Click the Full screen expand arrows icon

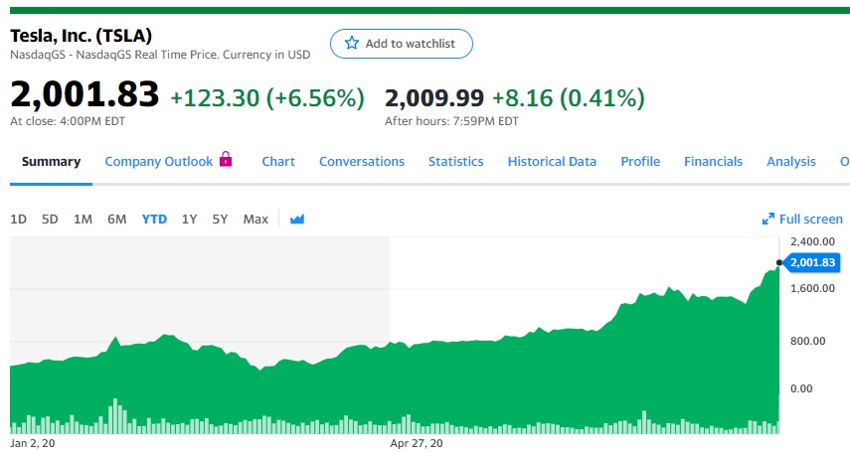pyautogui.click(x=768, y=219)
